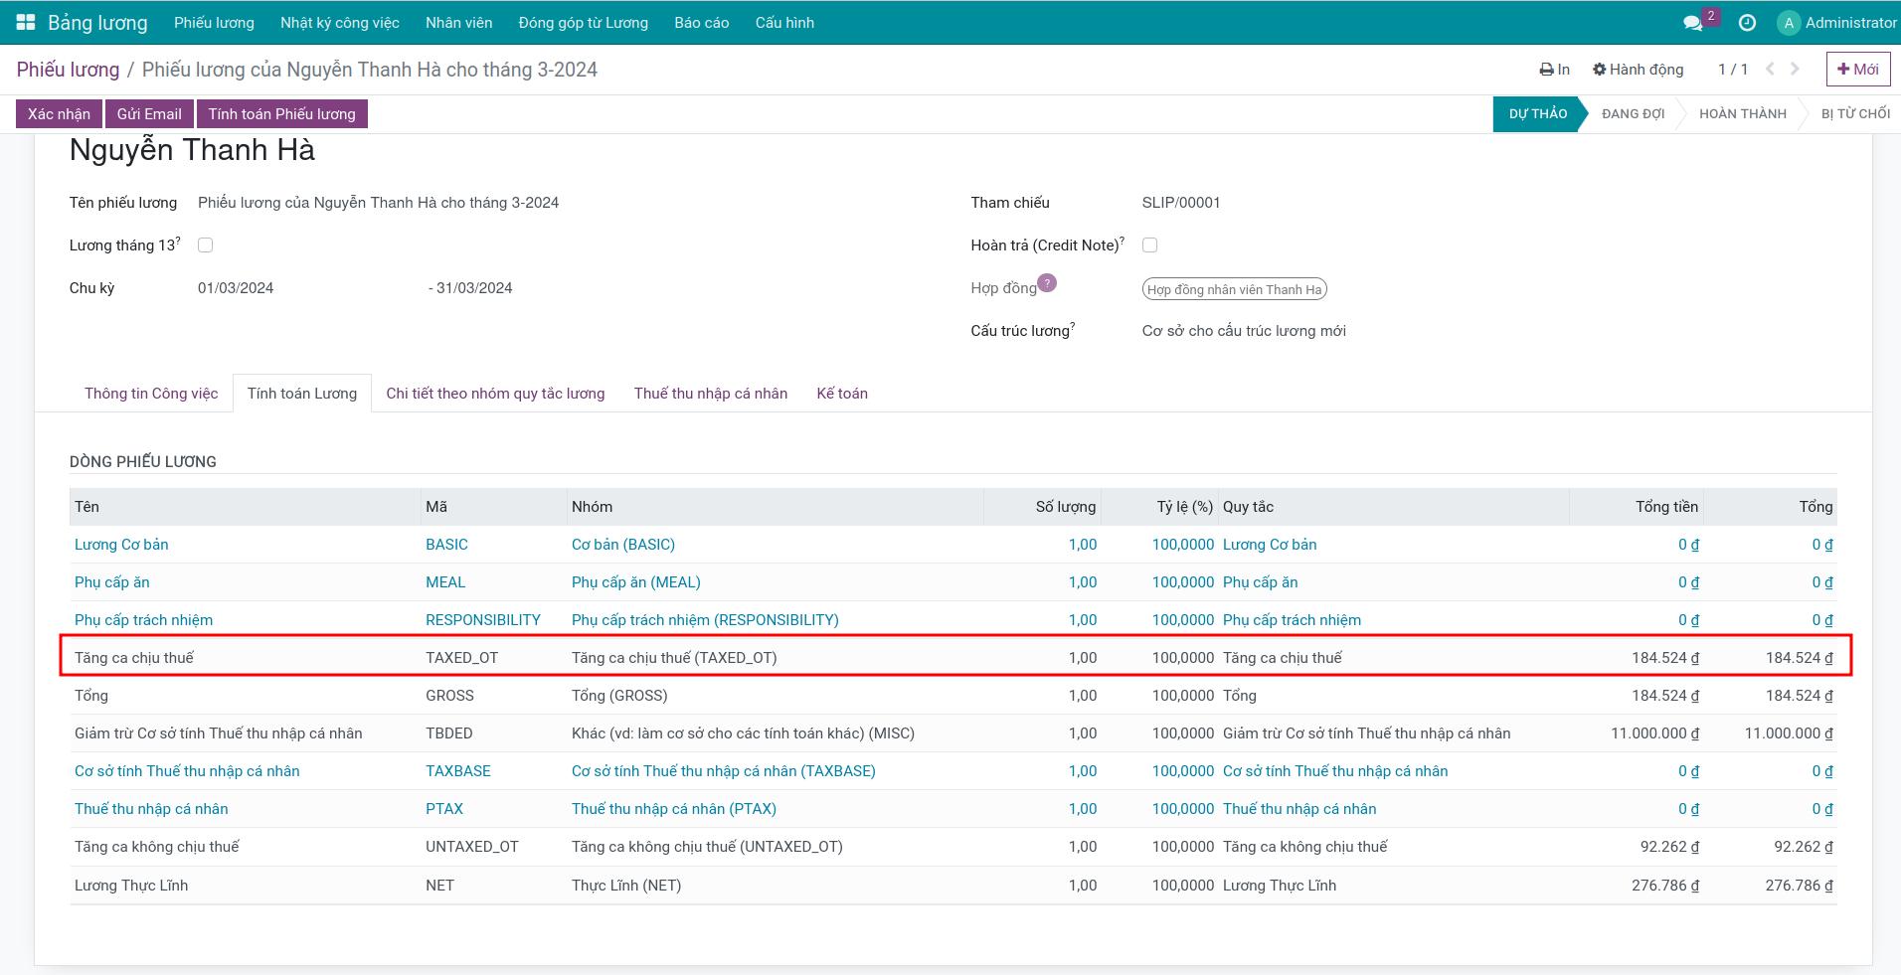Click the end date 31/03/2024

pyautogui.click(x=474, y=288)
